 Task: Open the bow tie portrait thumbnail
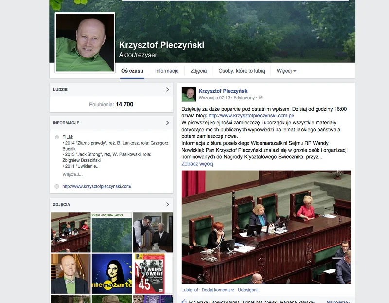[x=71, y=274]
